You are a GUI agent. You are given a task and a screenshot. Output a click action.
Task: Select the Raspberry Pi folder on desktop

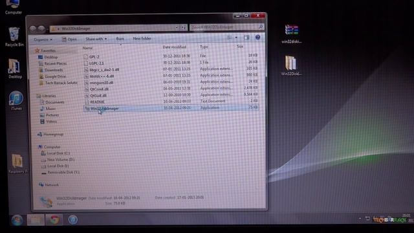tap(17, 163)
